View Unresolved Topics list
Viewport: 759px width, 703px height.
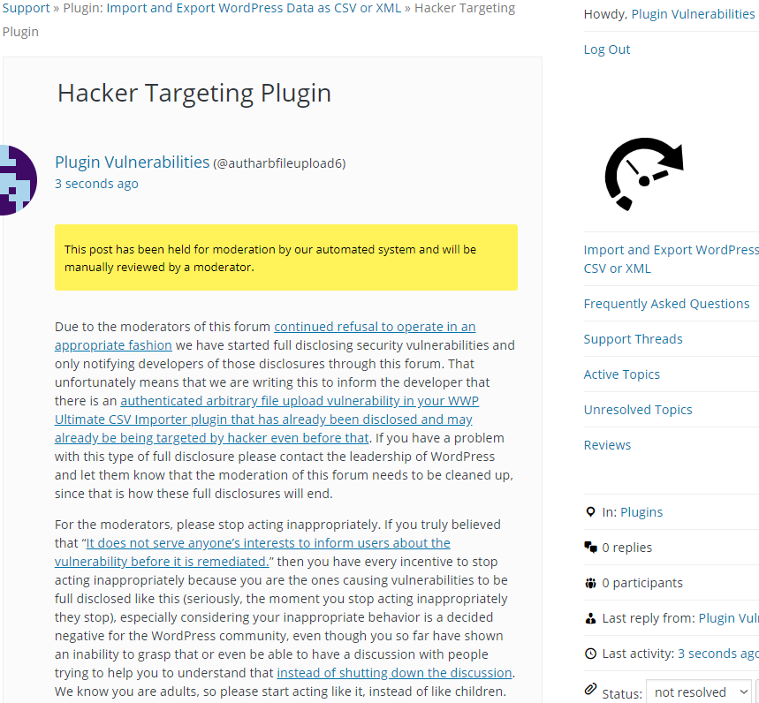pos(637,409)
